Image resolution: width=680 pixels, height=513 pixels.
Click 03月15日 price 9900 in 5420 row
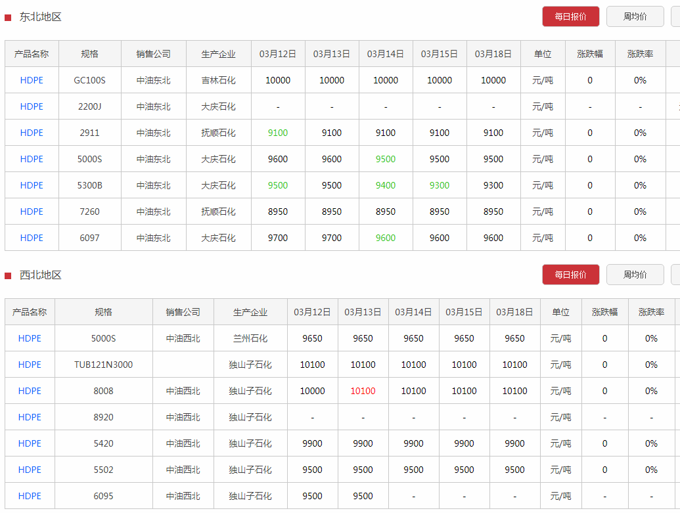click(x=464, y=443)
